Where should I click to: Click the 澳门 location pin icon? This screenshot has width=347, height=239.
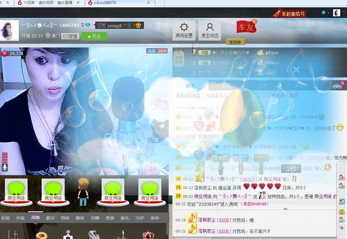coord(48,35)
